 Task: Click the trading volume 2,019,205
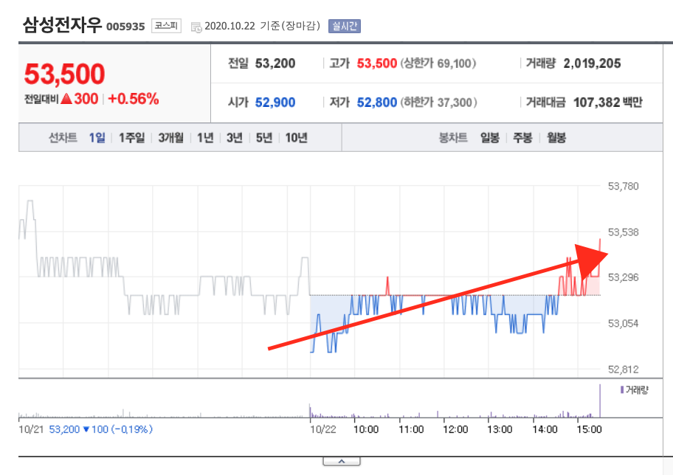point(592,63)
